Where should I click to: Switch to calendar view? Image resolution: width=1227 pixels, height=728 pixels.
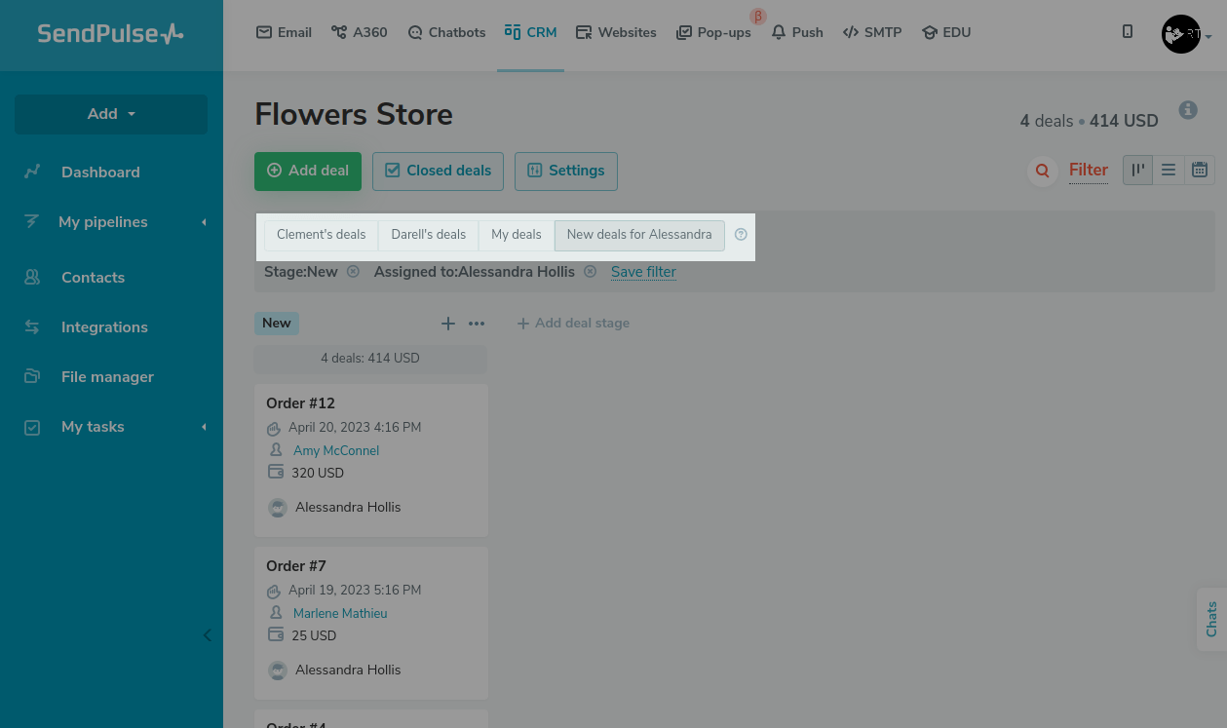pos(1200,170)
